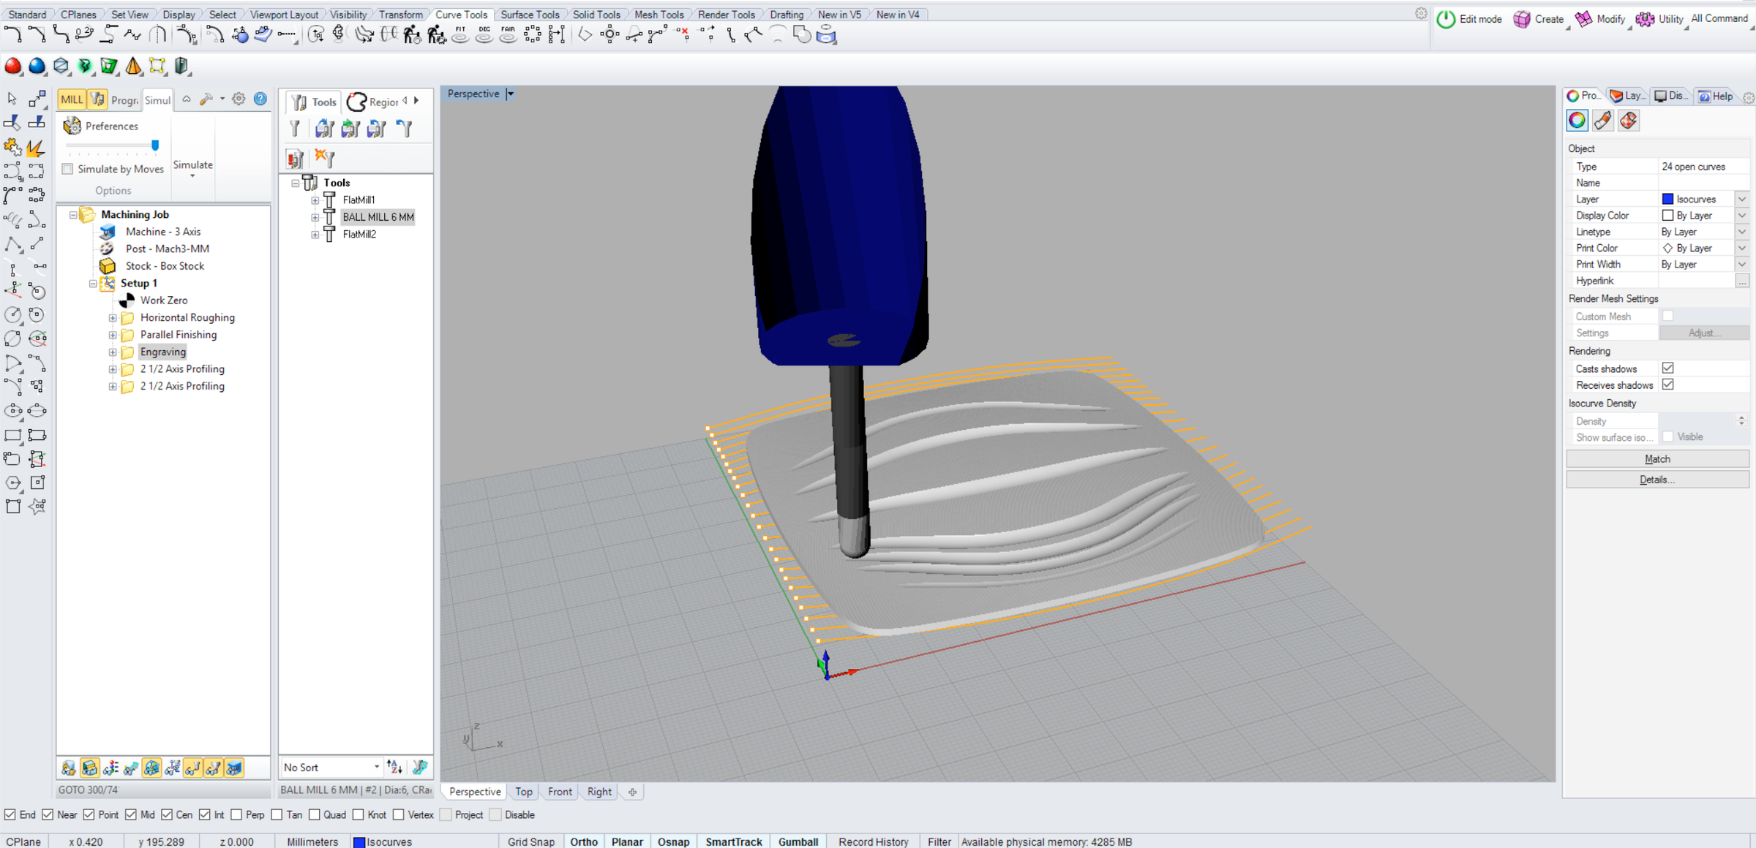Click the Details... button
The height and width of the screenshot is (848, 1756).
1656,480
